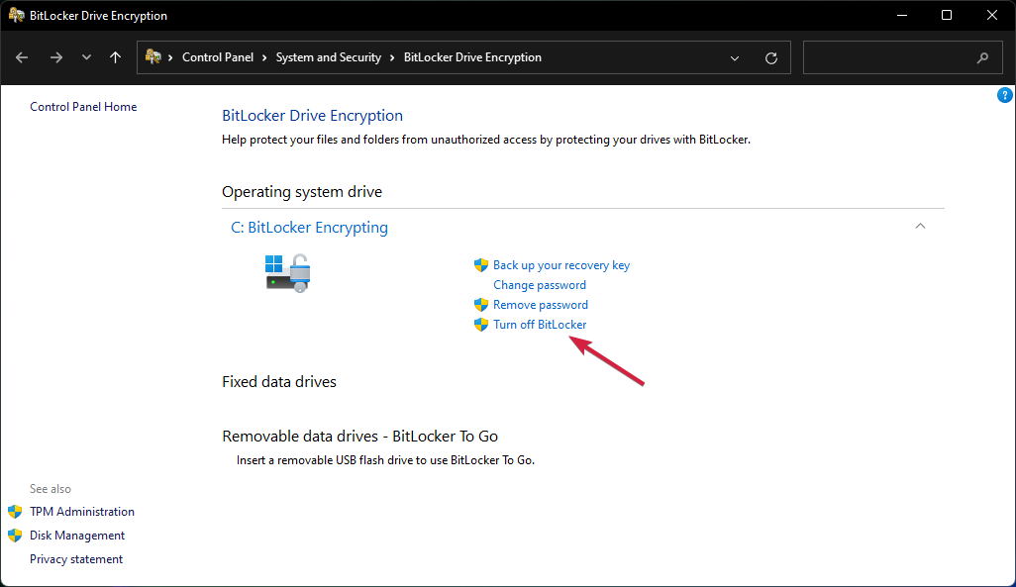Click the Refresh icon in the address bar
1016x587 pixels.
tap(771, 57)
